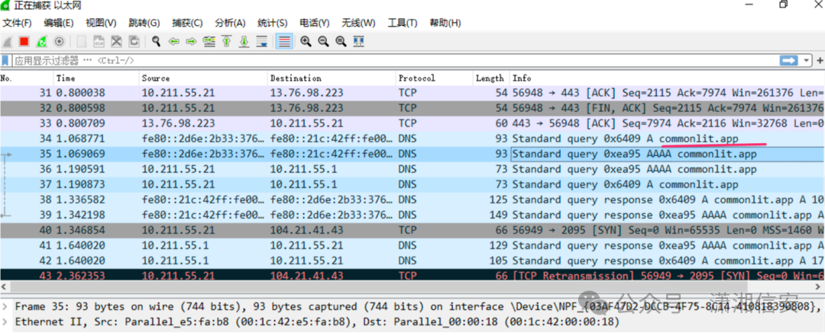This screenshot has height=336, width=825.
Task: Click the display filter bookmark icon
Action: (x=5, y=60)
